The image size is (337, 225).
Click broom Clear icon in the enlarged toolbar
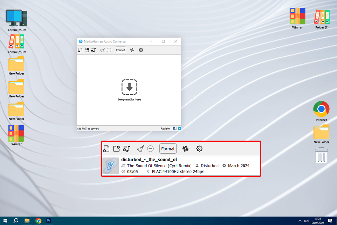pyautogui.click(x=140, y=149)
